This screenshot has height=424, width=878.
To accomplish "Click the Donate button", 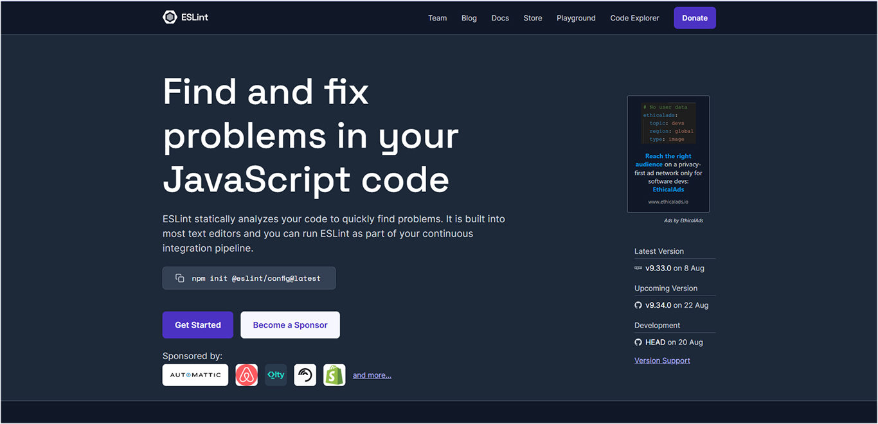I will tap(694, 17).
